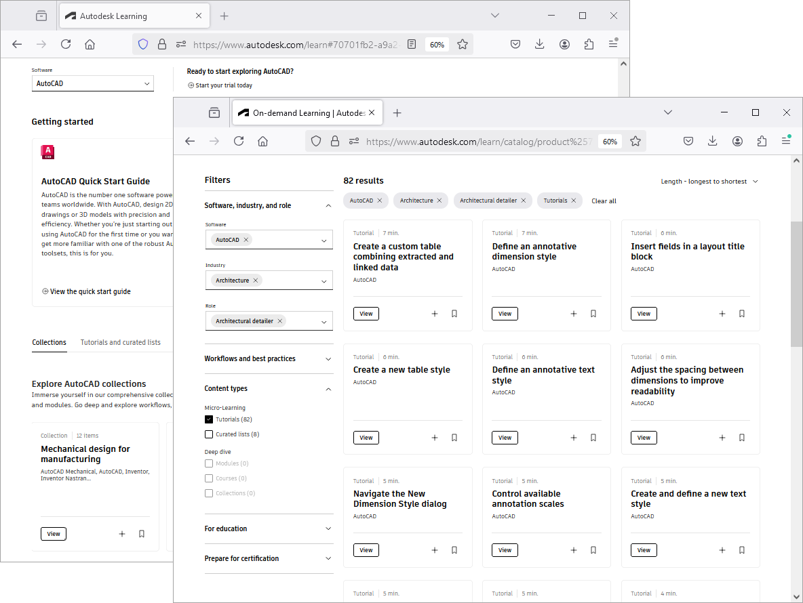The image size is (803, 603).
Task: Open the Extensions puzzle icon in front window
Action: [762, 141]
